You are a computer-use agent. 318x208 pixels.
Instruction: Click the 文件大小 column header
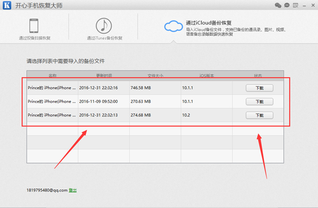pyautogui.click(x=155, y=76)
